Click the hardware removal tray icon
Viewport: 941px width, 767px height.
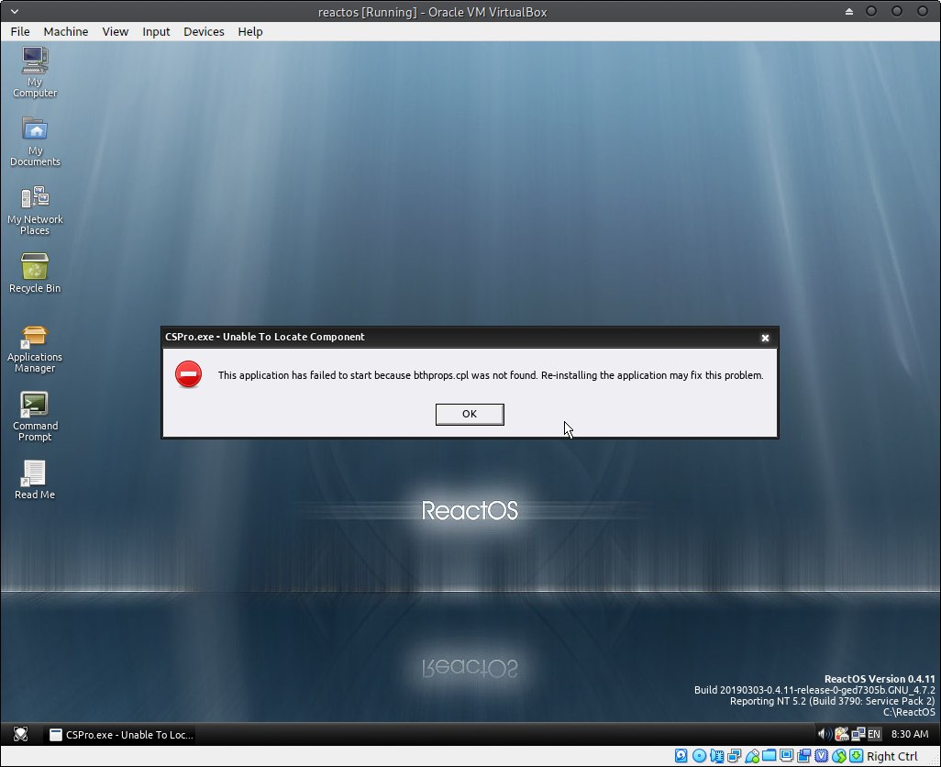[x=842, y=733]
